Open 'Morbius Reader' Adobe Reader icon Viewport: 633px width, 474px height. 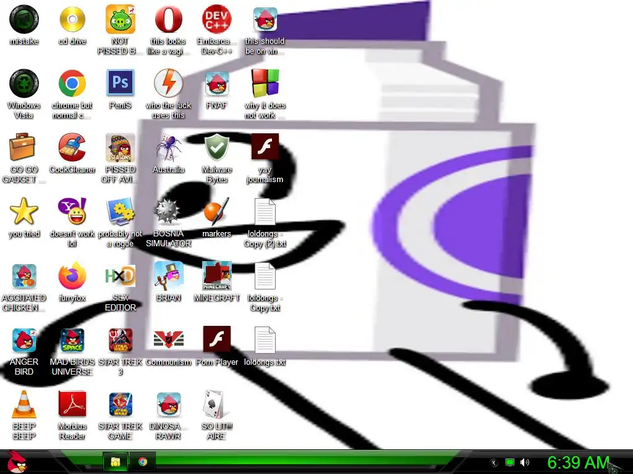[x=72, y=404]
